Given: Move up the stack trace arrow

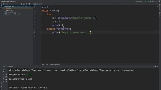Looking at the screenshot, I should pos(6,69).
